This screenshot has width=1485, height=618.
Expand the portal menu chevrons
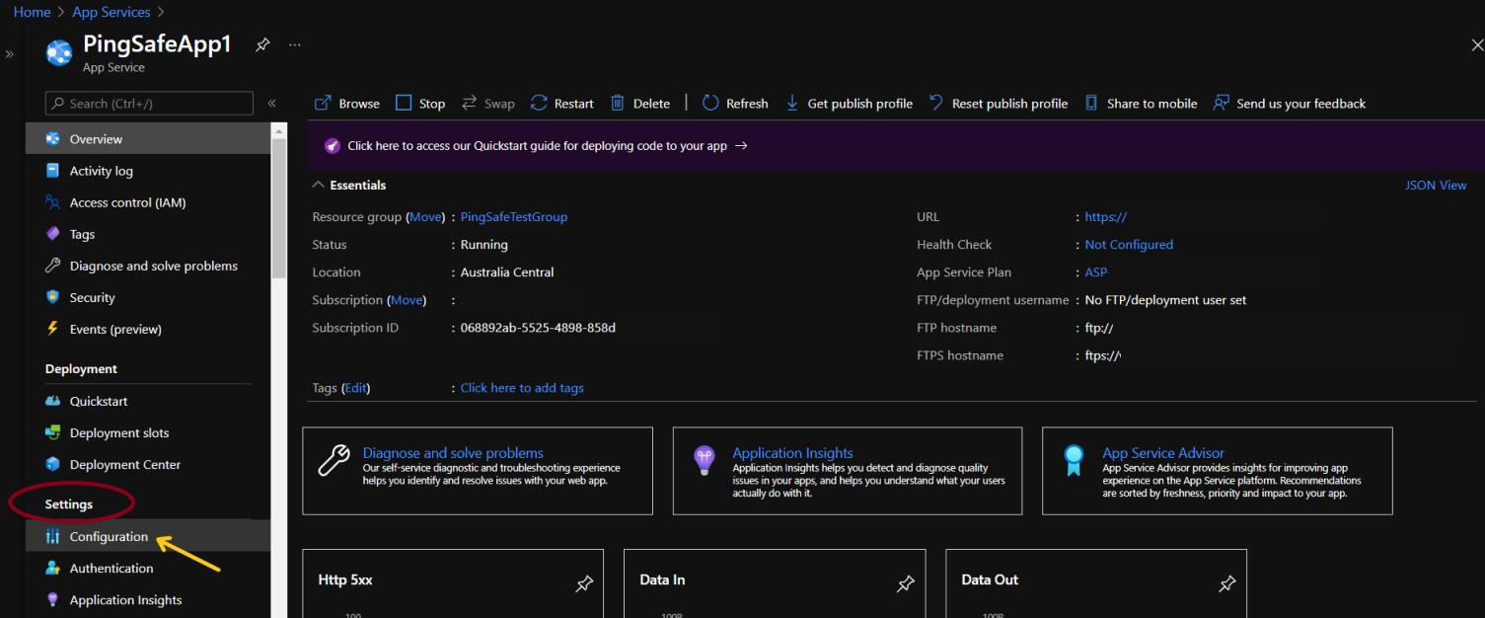(10, 54)
